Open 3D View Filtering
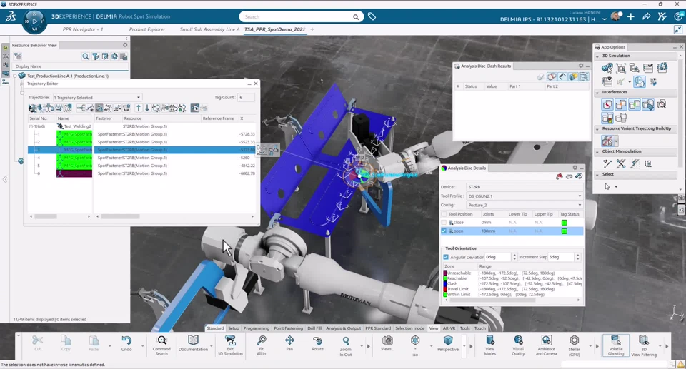This screenshot has height=369, width=686. pos(644,345)
